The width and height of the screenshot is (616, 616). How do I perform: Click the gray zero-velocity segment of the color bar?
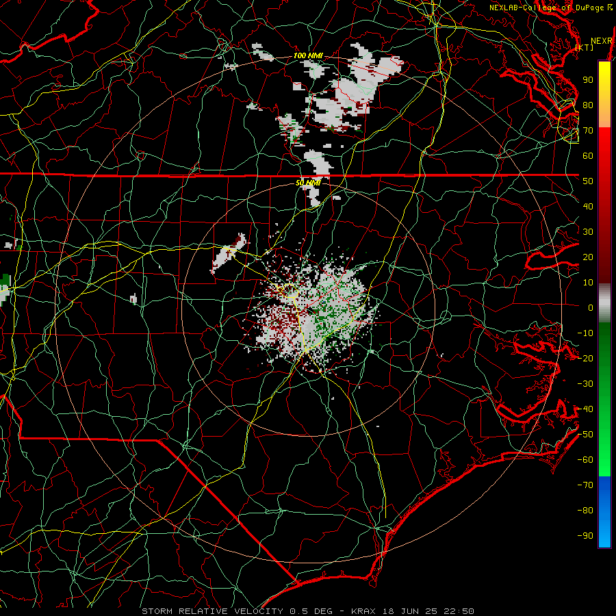pyautogui.click(x=604, y=303)
